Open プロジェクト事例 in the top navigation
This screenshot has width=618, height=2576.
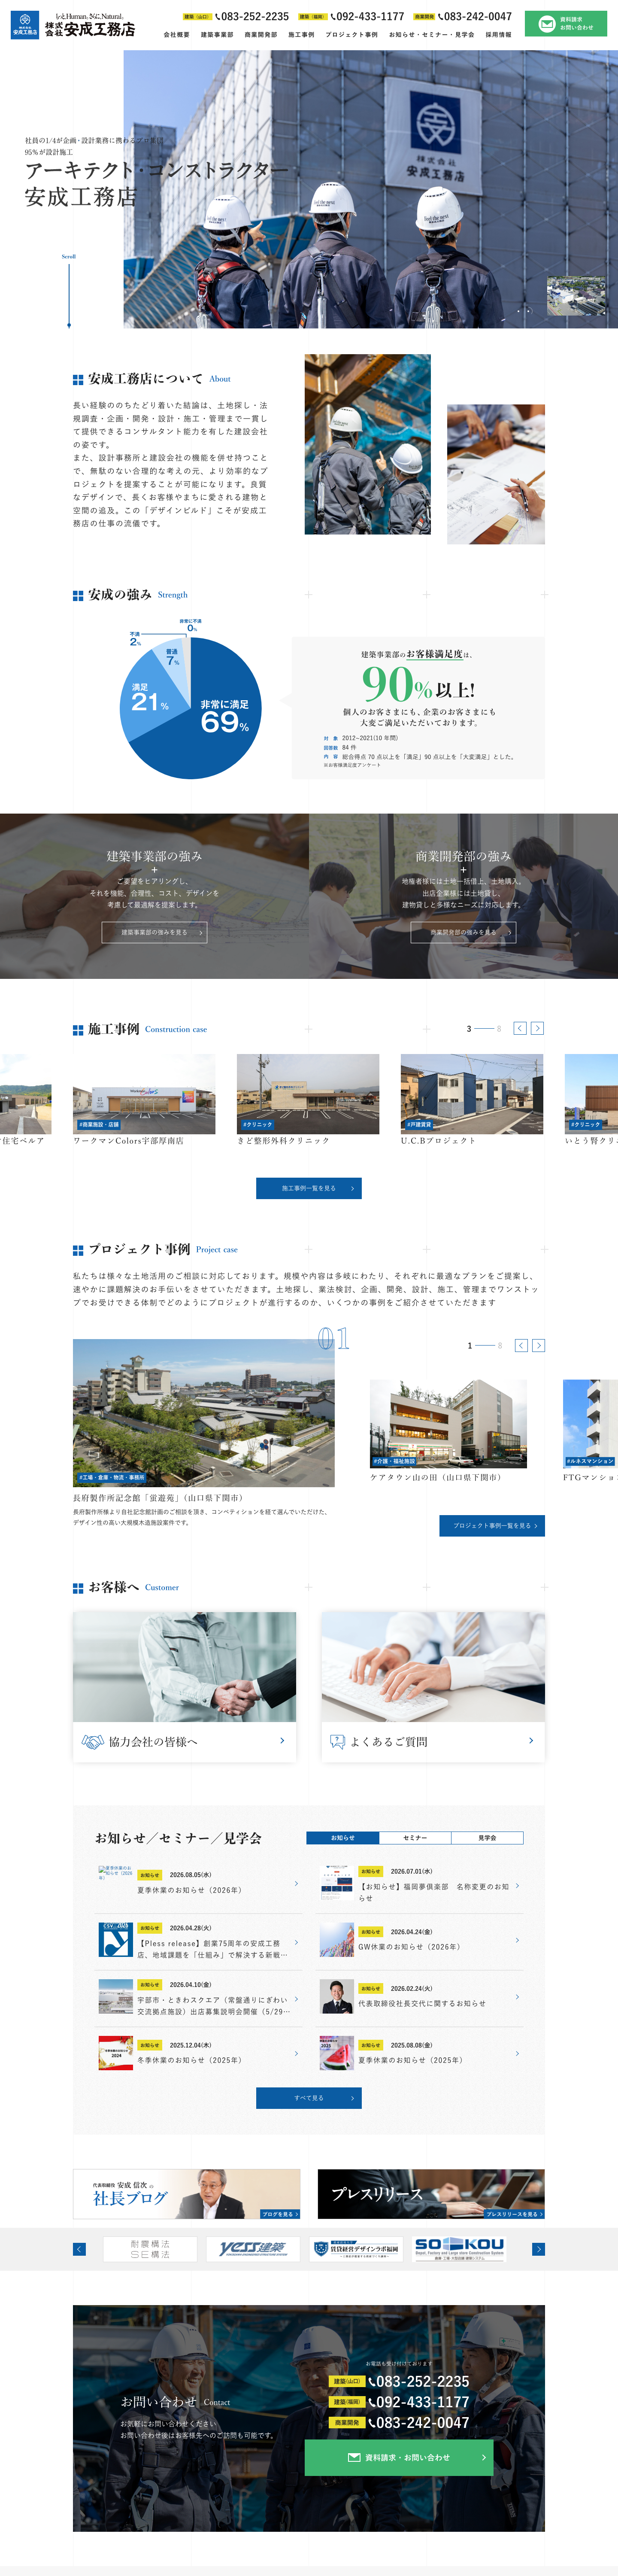pyautogui.click(x=352, y=35)
